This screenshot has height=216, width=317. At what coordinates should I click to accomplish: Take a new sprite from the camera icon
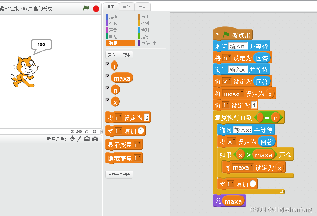[x=95, y=139]
